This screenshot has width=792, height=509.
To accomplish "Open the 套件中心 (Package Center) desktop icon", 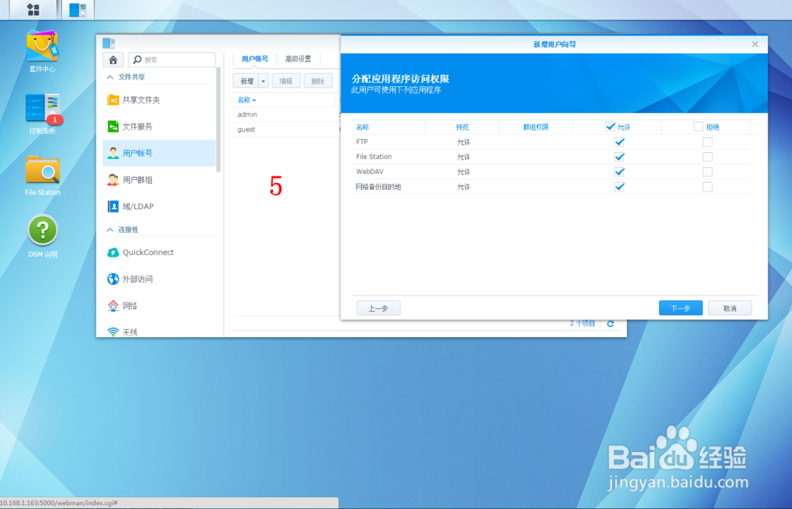I will (x=41, y=47).
